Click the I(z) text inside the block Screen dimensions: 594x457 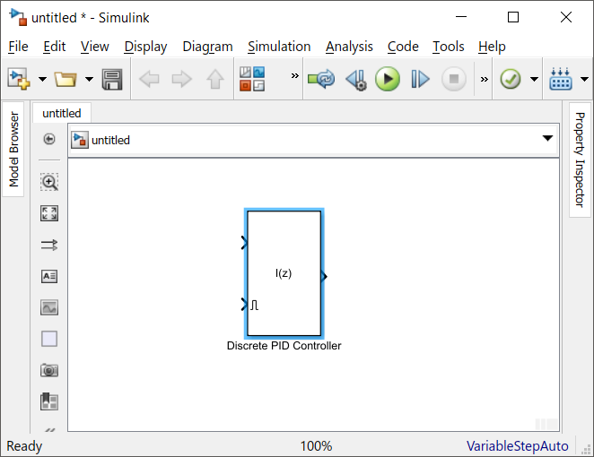pos(284,273)
